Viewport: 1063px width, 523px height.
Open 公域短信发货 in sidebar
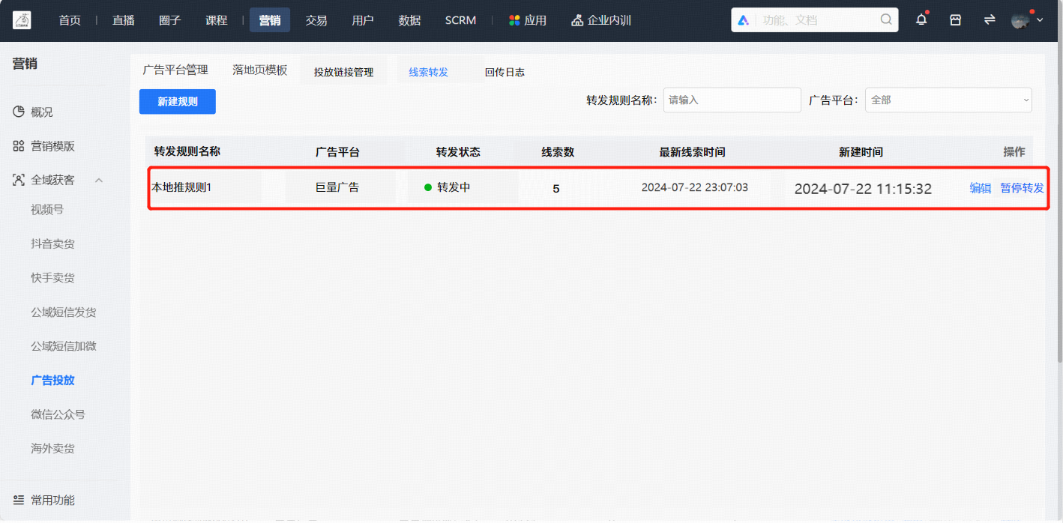(x=64, y=312)
